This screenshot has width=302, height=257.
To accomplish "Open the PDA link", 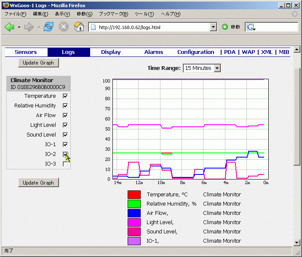I will 230,52.
